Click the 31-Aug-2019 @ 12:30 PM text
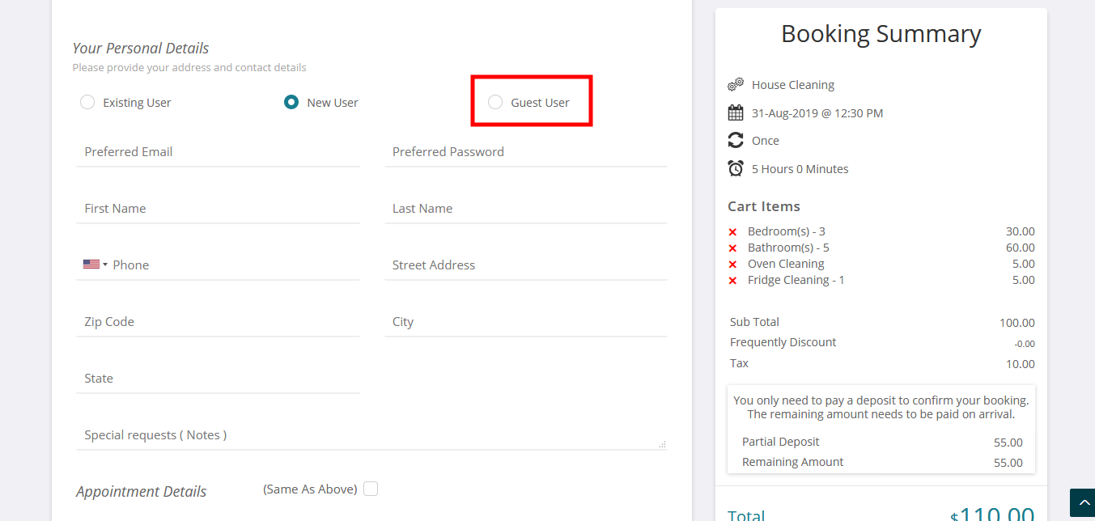The width and height of the screenshot is (1095, 521). 817,113
